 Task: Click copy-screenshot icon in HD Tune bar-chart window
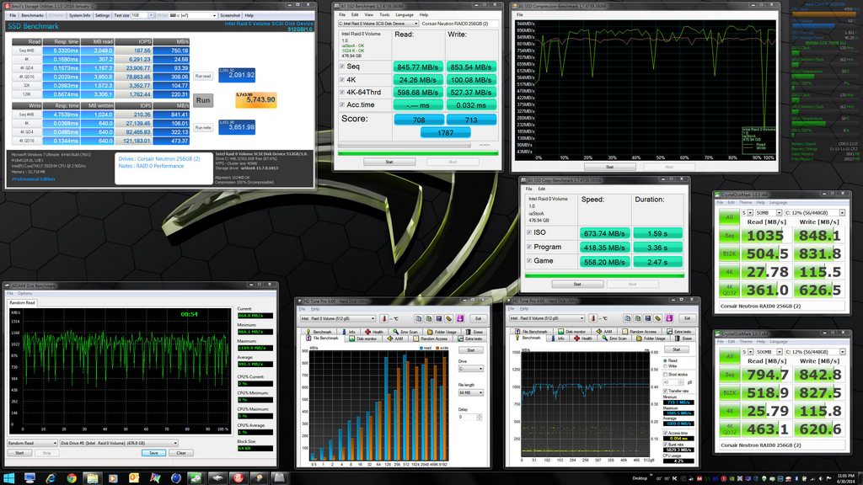tap(429, 318)
